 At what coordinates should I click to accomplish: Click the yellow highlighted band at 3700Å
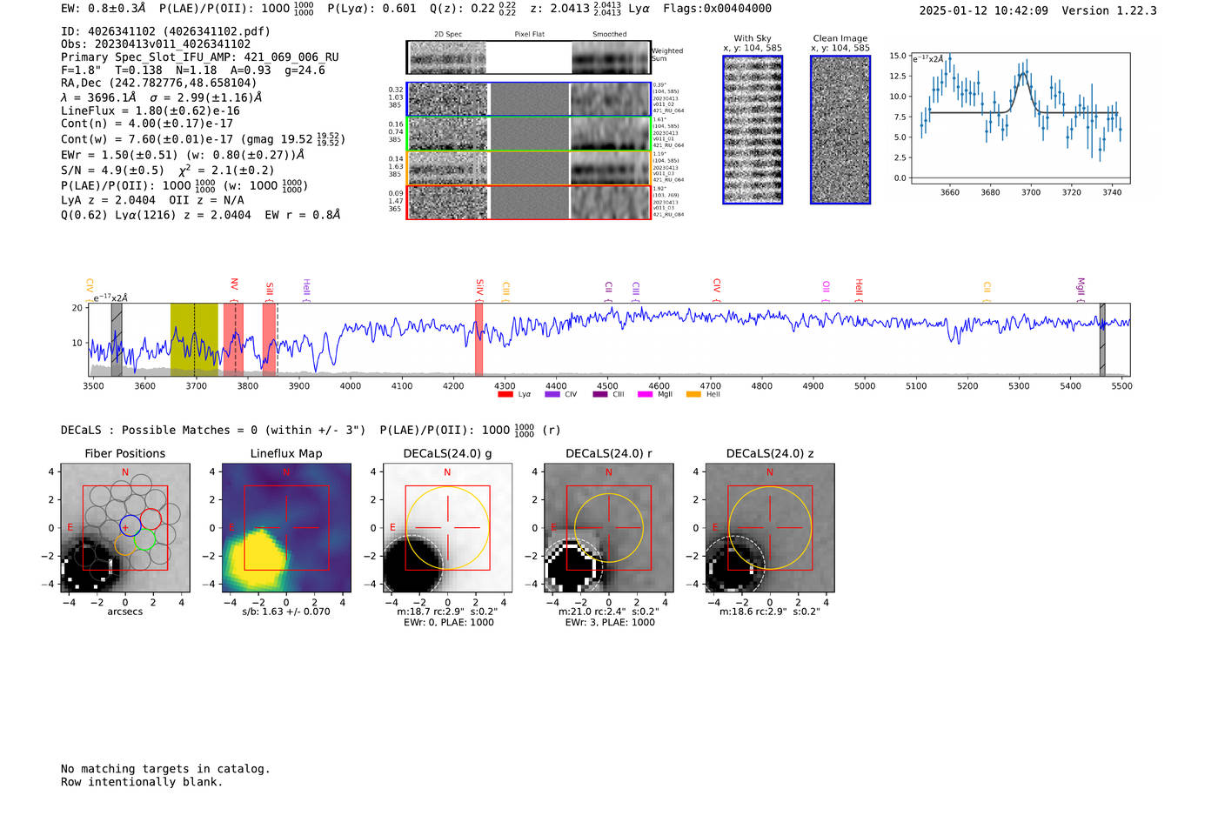coord(194,339)
